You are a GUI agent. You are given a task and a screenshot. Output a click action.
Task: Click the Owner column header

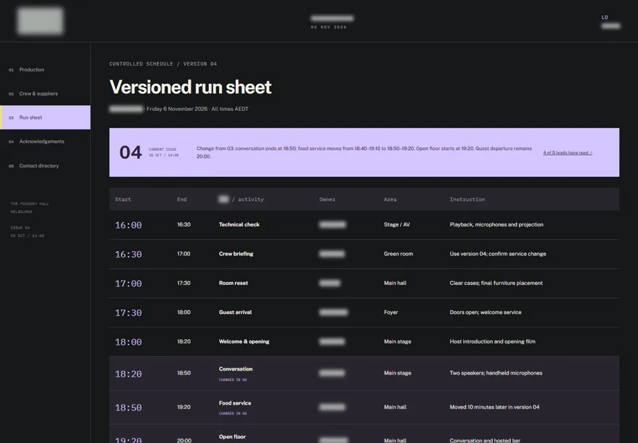(327, 199)
